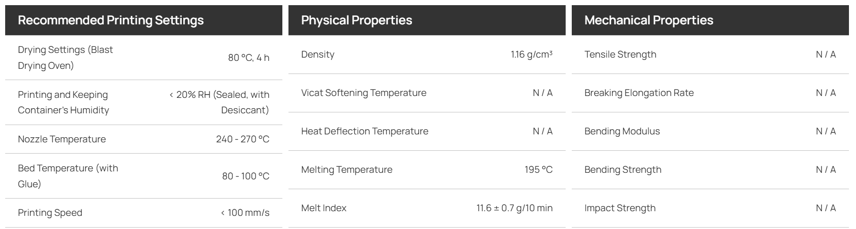Click the 80 °C, 4 h value
The image size is (856, 229).
click(249, 58)
